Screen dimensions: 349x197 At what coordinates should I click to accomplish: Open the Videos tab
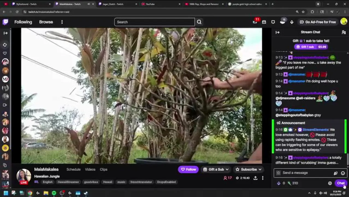(90, 169)
